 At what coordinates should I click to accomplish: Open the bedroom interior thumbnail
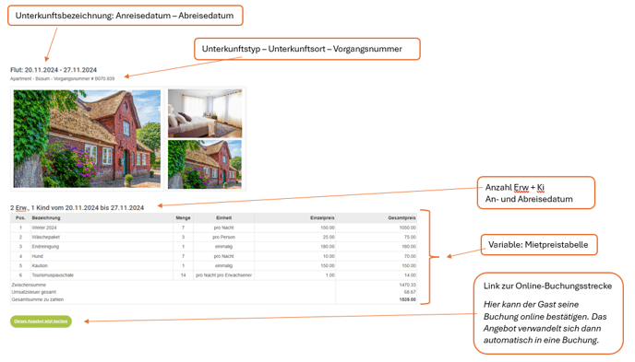point(205,113)
